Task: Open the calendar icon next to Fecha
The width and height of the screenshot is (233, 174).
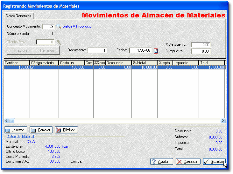Action: point(156,50)
